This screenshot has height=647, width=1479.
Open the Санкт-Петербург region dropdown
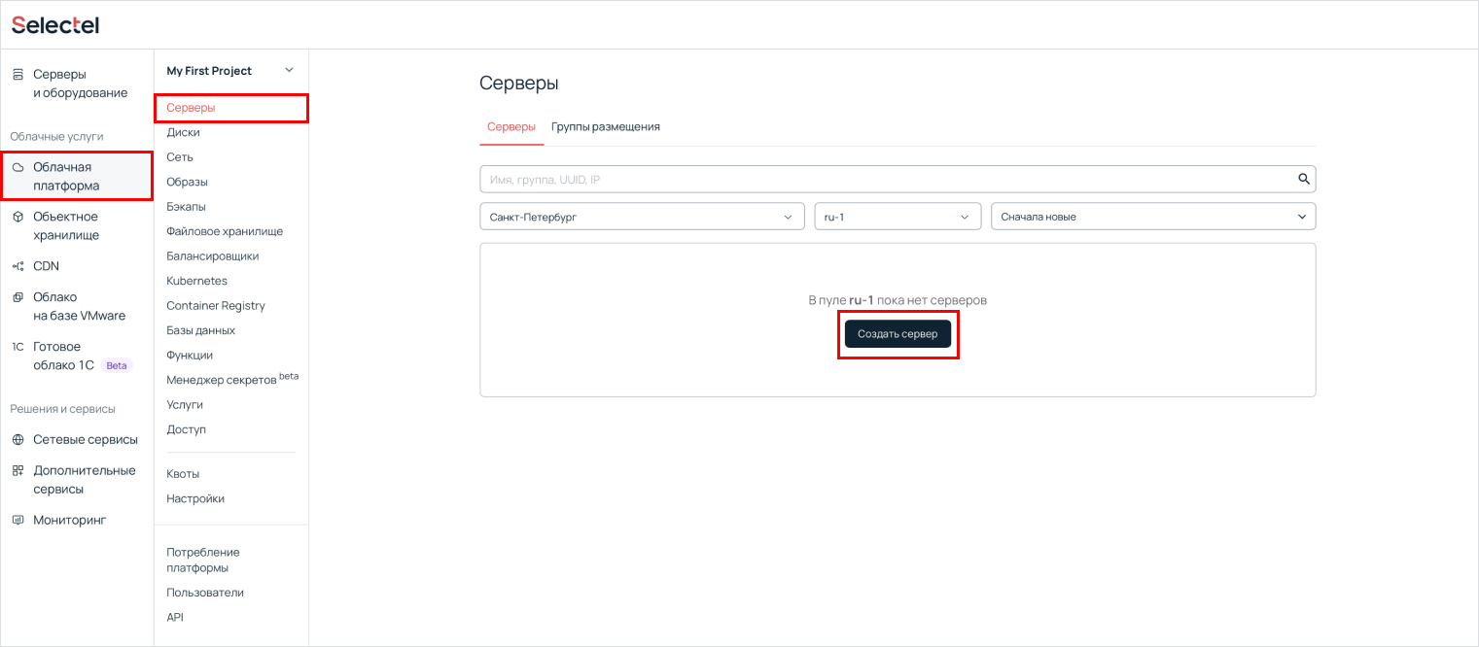pos(642,217)
